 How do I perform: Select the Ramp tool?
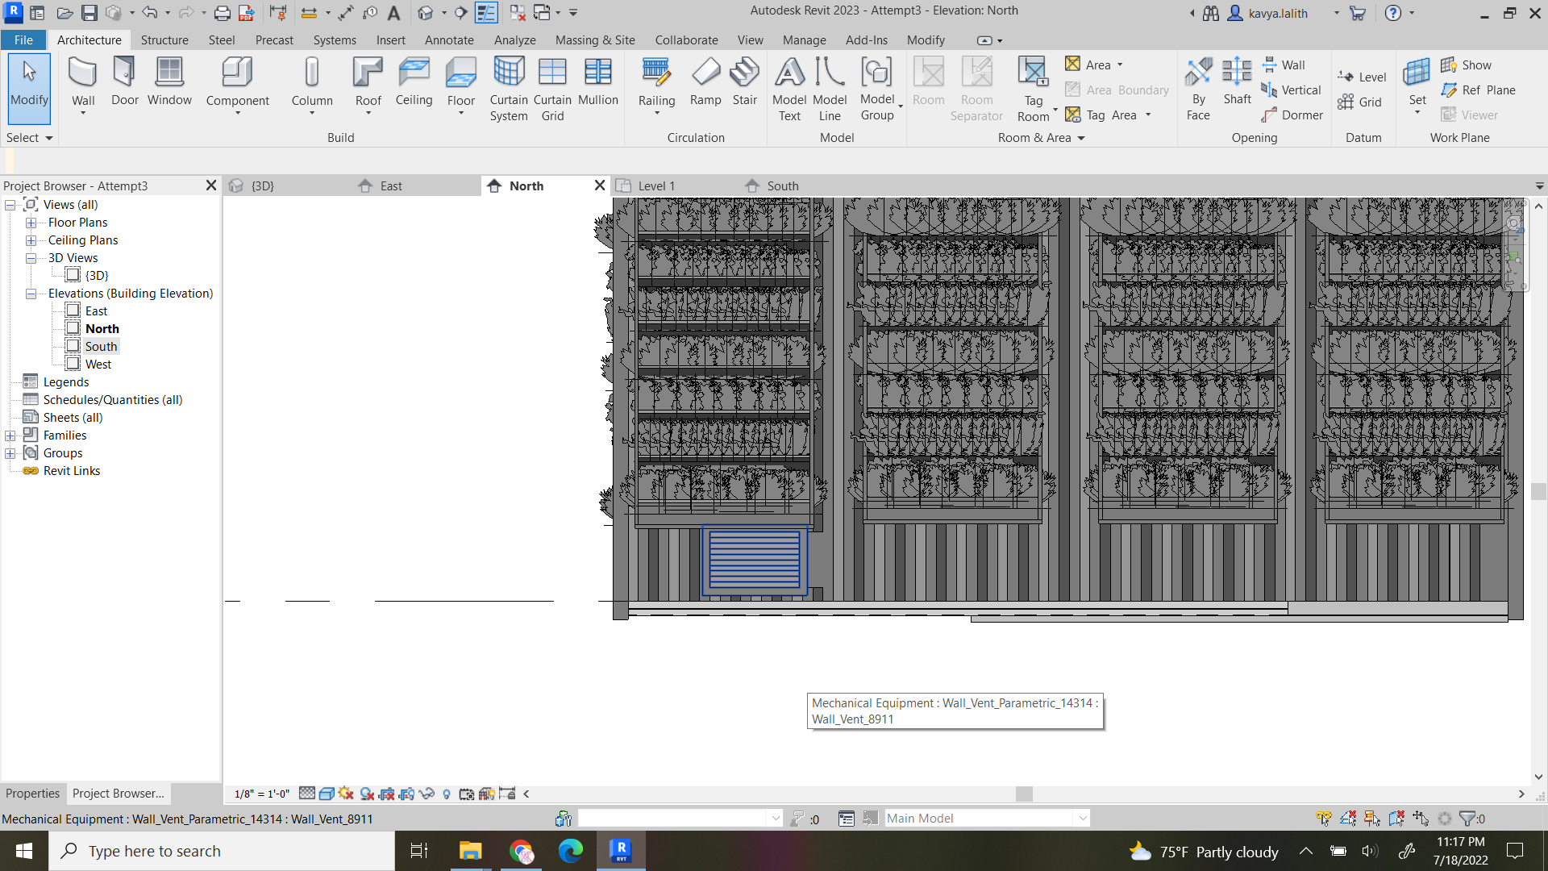(705, 81)
